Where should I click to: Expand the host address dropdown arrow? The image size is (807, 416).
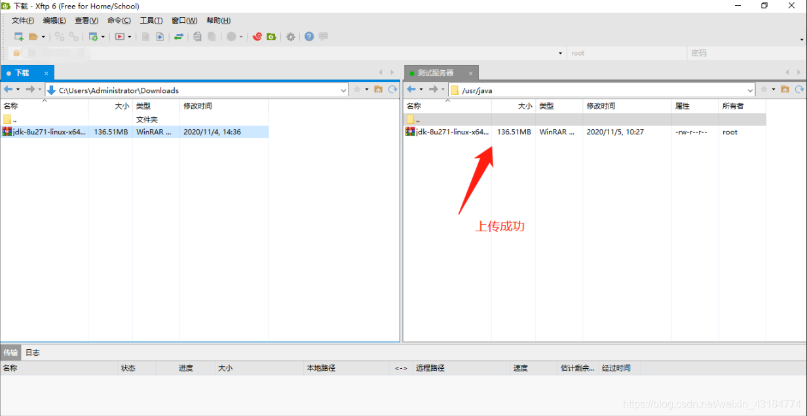[x=561, y=53]
